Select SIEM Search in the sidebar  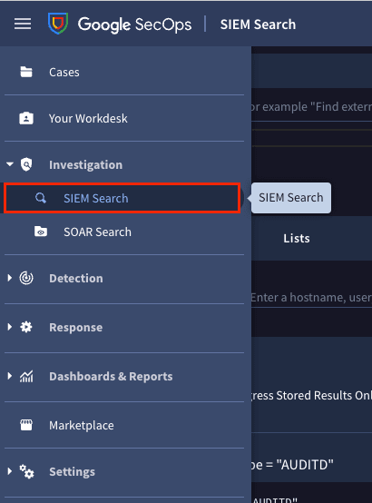point(122,198)
